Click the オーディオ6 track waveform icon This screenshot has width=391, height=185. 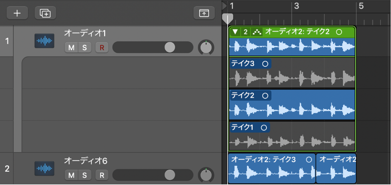point(44,168)
